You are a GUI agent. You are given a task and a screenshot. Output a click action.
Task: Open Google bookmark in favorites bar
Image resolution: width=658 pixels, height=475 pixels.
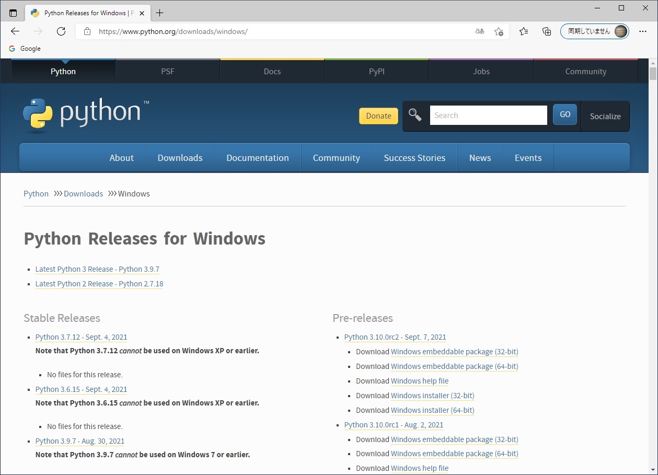[x=25, y=49]
